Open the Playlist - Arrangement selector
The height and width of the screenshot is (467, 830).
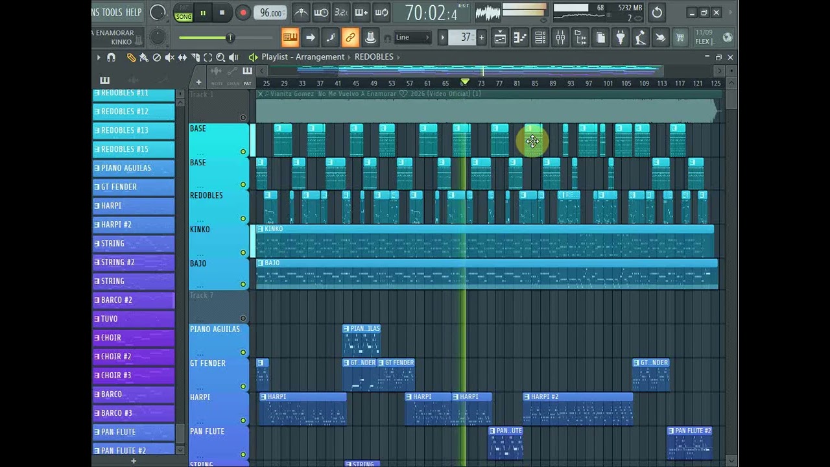tap(303, 57)
